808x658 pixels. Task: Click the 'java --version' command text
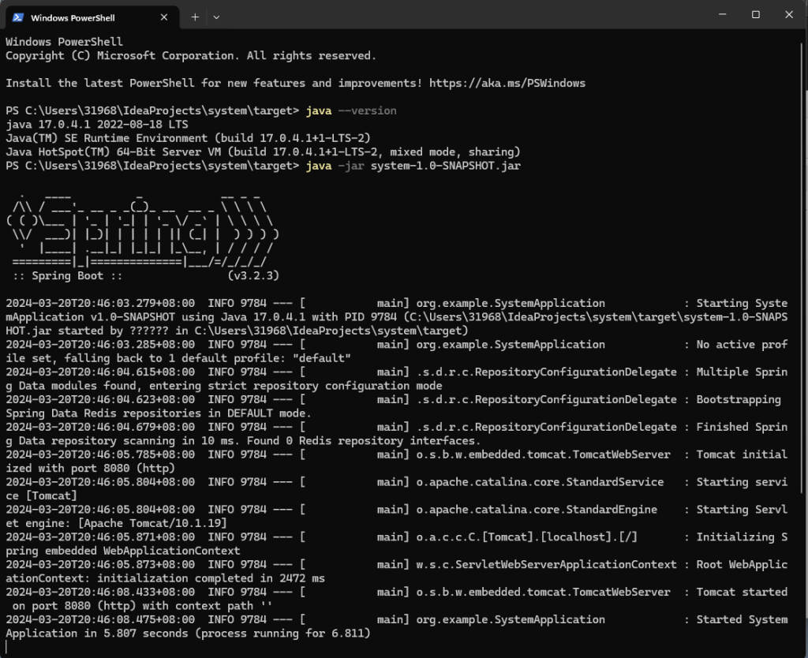351,110
